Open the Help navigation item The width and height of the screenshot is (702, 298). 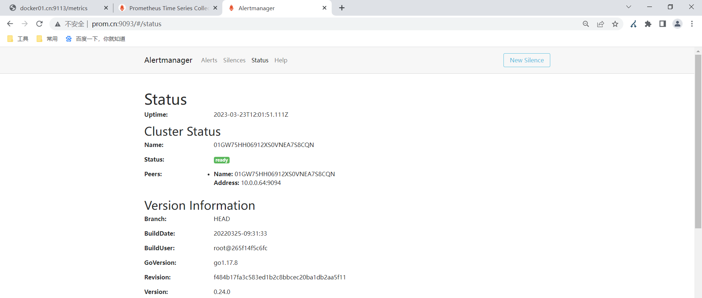(281, 60)
